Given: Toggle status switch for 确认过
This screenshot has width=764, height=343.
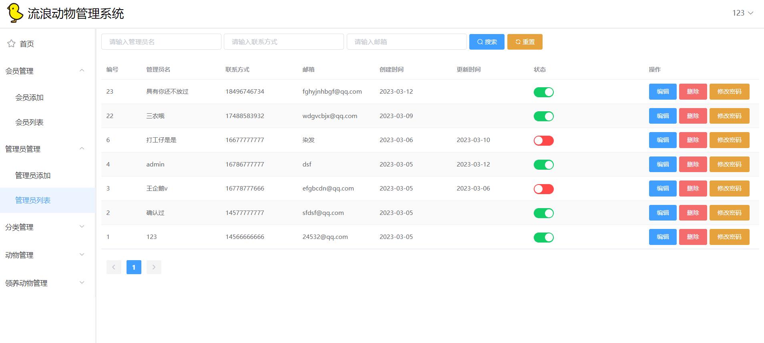Looking at the screenshot, I should [543, 213].
